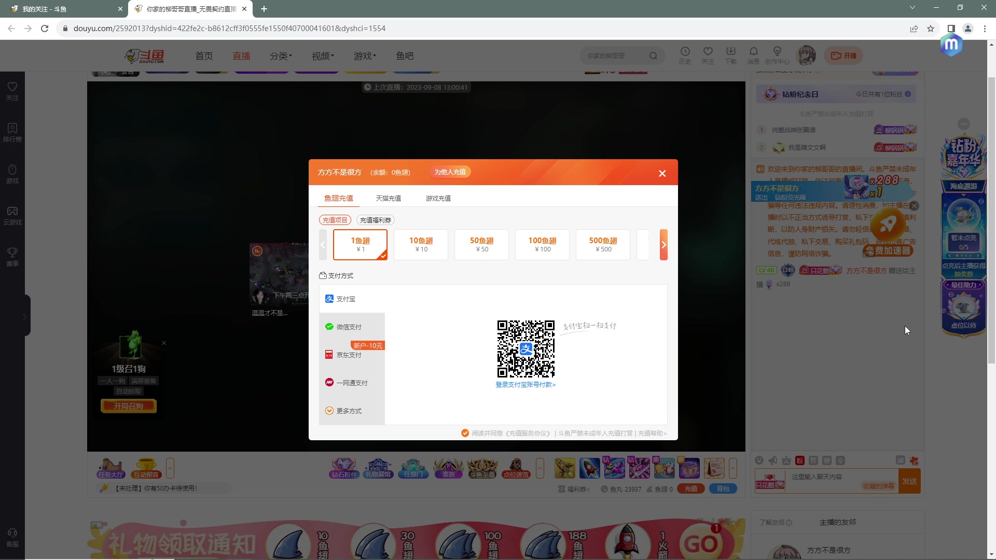Open 鱼吧 in top navigation
Screen dimensions: 996x560
pyautogui.click(x=405, y=56)
